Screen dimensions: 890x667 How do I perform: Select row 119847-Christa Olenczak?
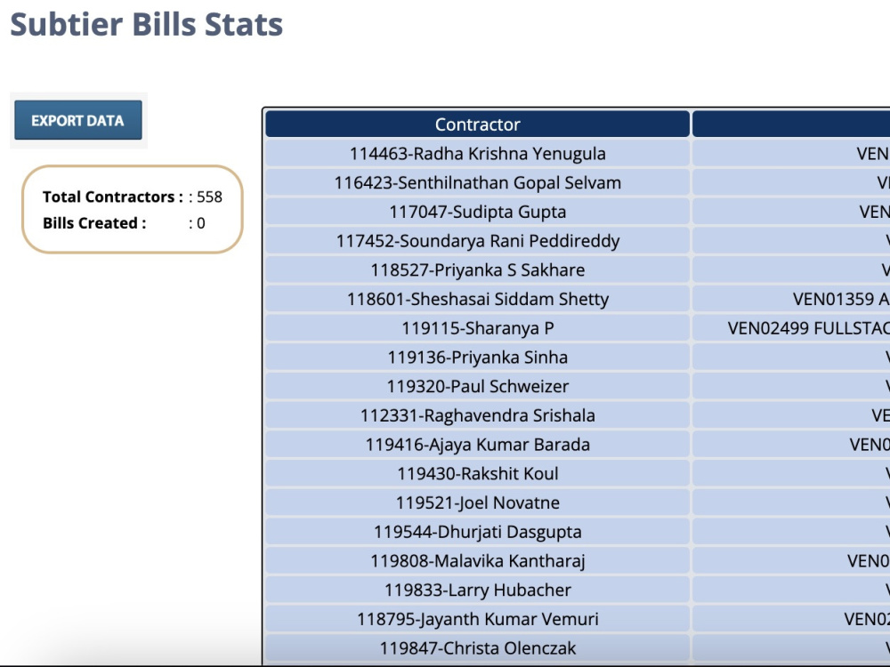pos(477,648)
